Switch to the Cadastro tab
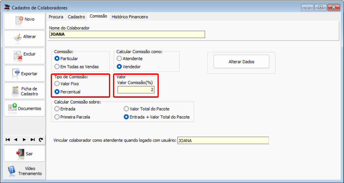Image resolution: width=344 pixels, height=183 pixels. [x=76, y=17]
